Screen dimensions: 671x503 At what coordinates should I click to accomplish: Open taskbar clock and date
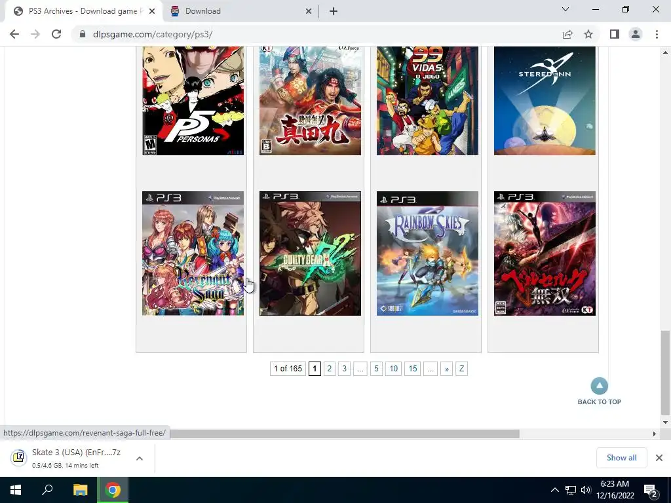(x=615, y=490)
